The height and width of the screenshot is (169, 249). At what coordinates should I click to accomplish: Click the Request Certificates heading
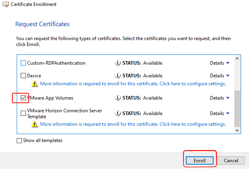43,24
